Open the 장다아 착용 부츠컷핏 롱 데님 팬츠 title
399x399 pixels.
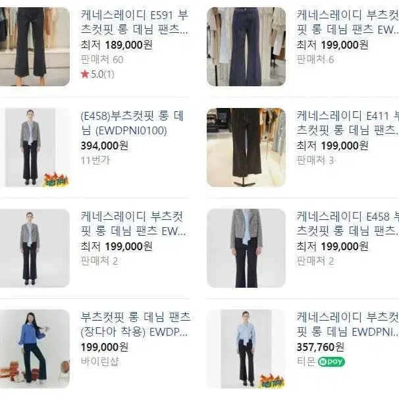tap(136, 325)
